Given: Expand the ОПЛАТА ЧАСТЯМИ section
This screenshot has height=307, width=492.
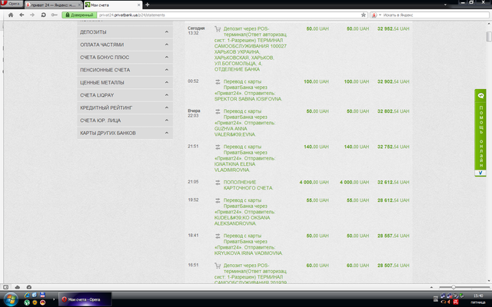Looking at the screenshot, I should [x=125, y=45].
